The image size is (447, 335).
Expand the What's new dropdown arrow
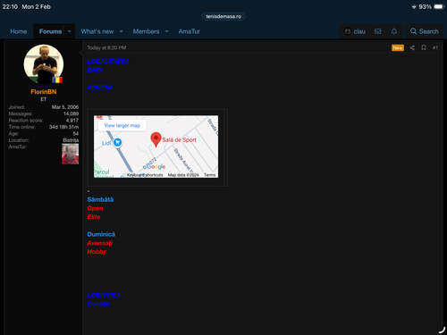pyautogui.click(x=122, y=31)
